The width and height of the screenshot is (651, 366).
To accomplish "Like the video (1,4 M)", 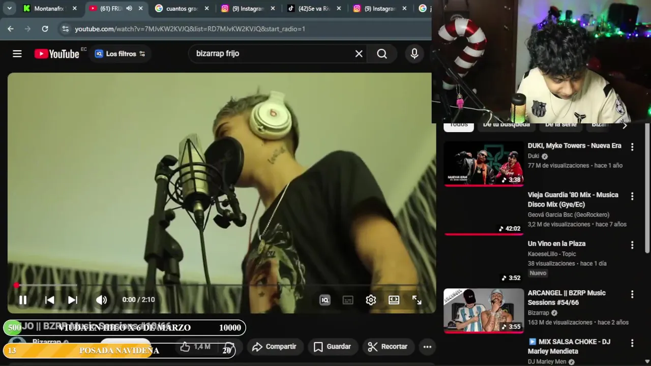I will tap(195, 347).
